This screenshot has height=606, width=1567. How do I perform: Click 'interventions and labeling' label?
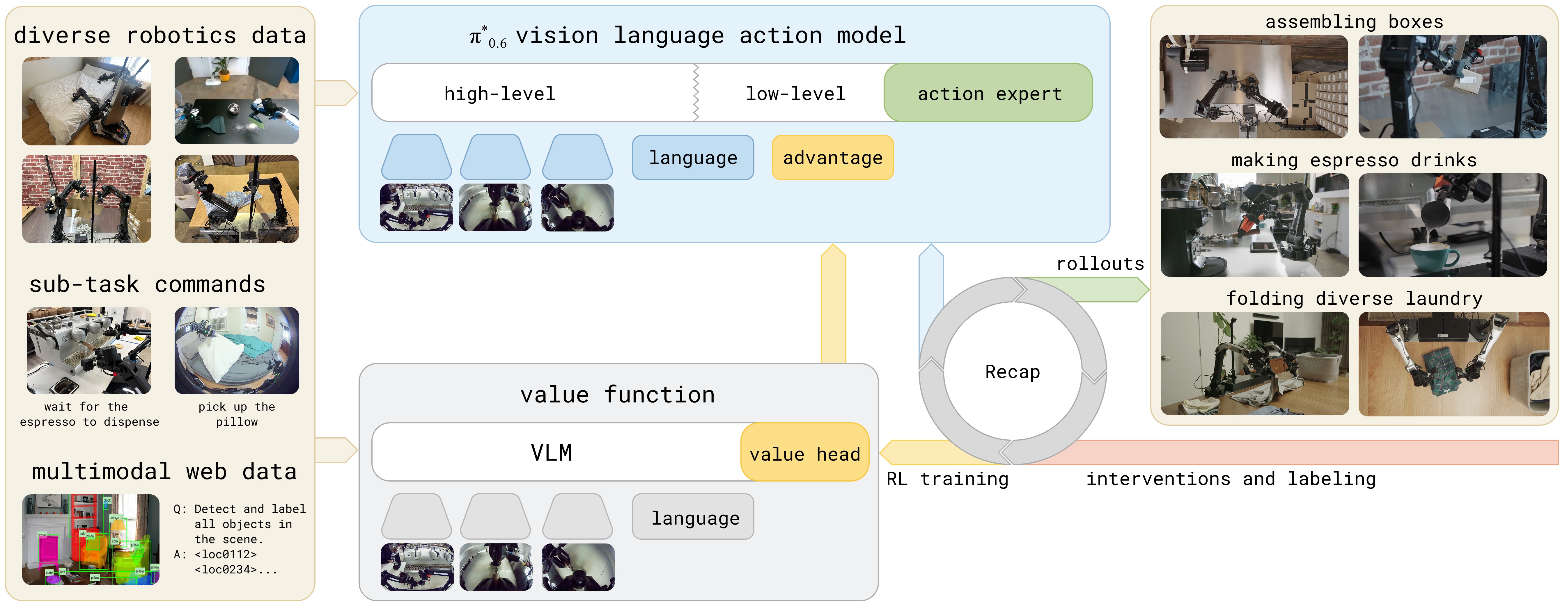[1231, 479]
